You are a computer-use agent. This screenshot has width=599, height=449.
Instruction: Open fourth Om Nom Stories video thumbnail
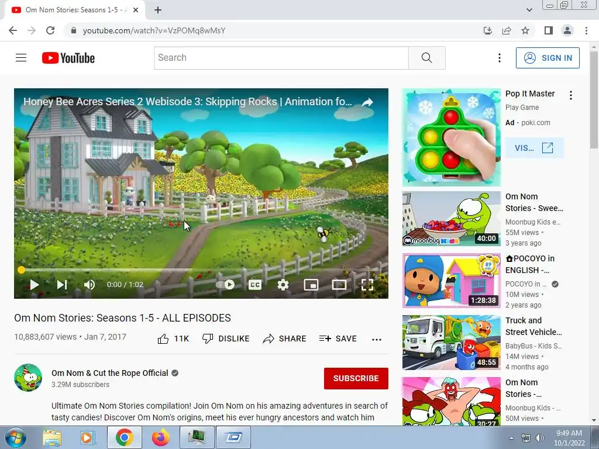pyautogui.click(x=451, y=401)
